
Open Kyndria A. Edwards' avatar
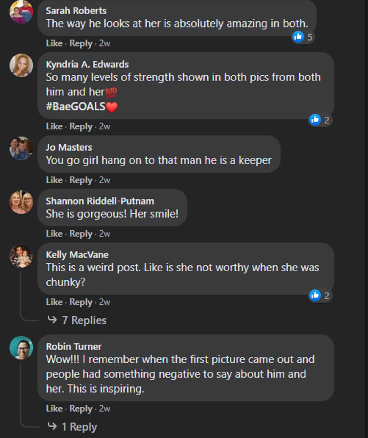(x=21, y=65)
